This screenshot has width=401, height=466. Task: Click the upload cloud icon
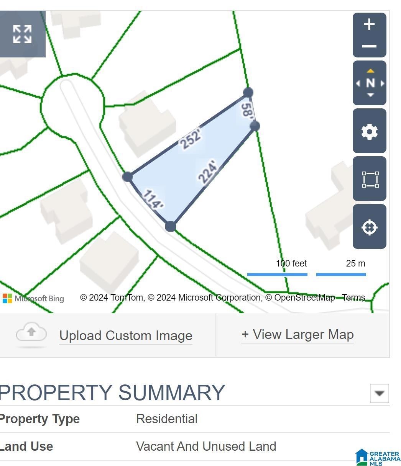tap(31, 334)
